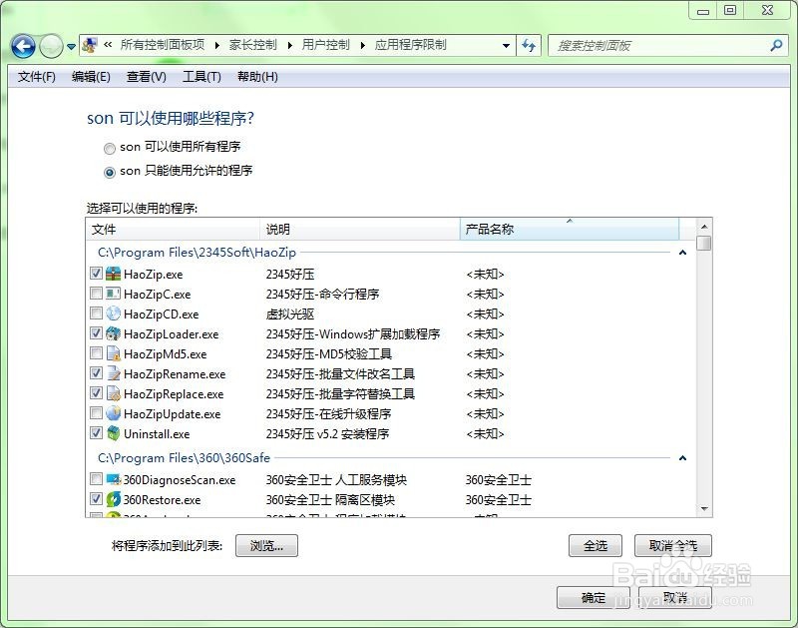The height and width of the screenshot is (628, 798).
Task: Click the 浏览... browse button
Action: pos(266,546)
